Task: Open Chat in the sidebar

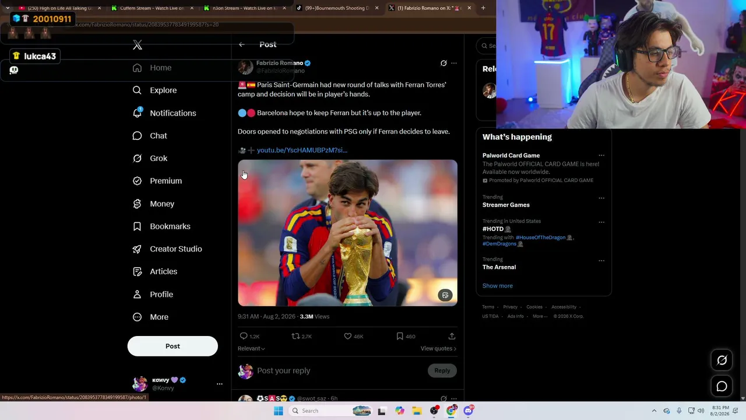Action: click(x=150, y=136)
